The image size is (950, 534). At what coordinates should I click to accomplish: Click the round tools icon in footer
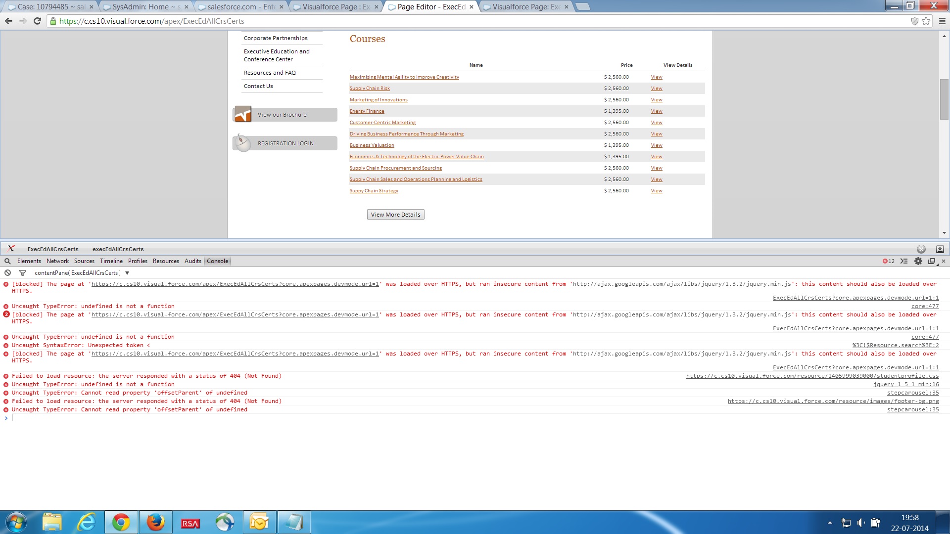(x=921, y=249)
